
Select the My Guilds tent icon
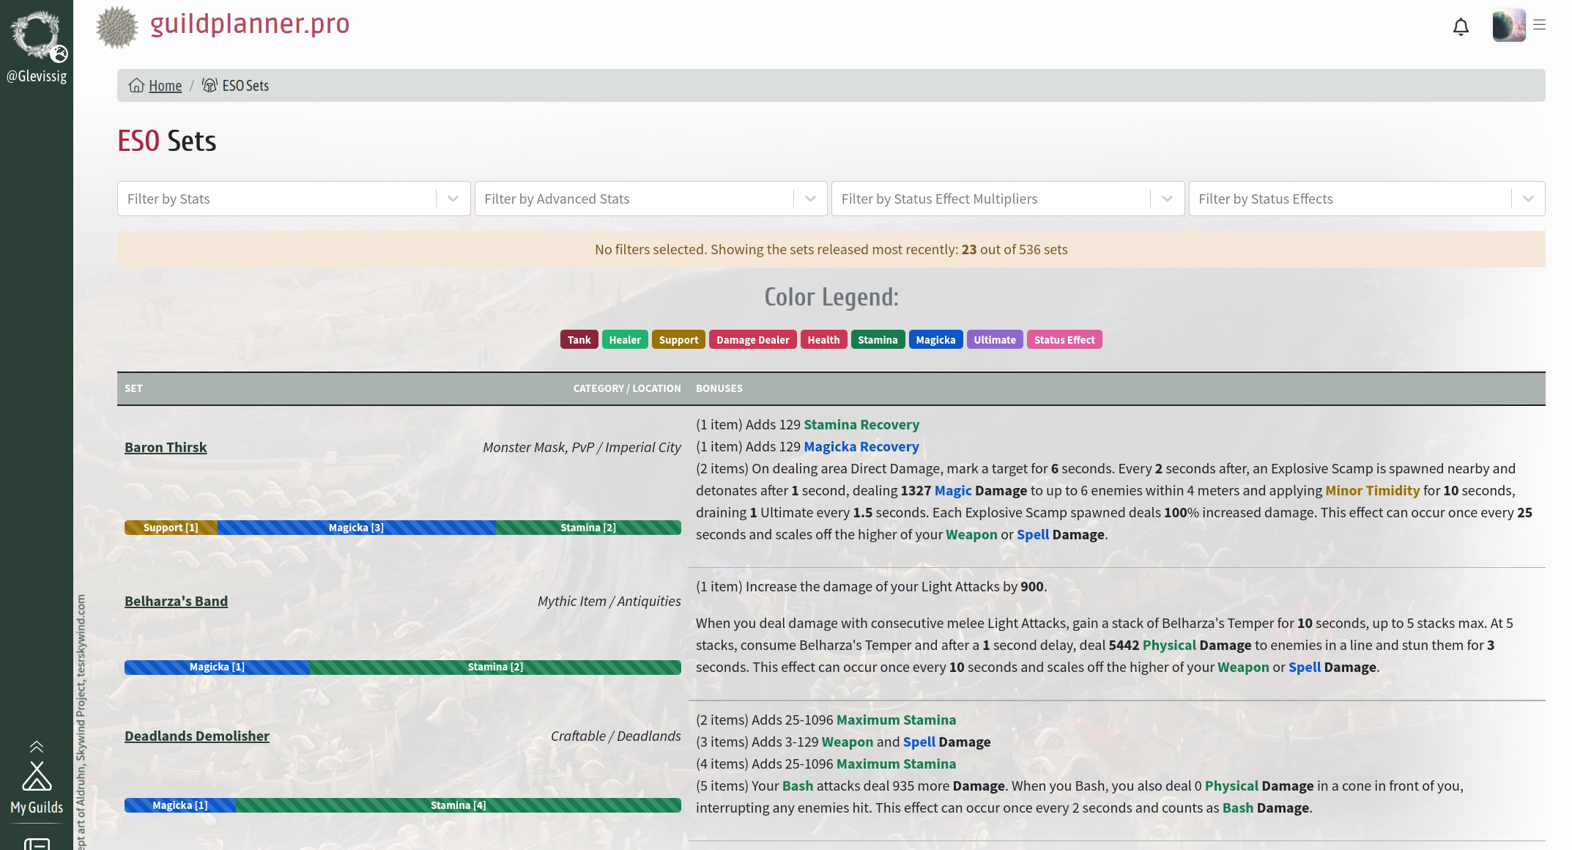click(x=36, y=774)
